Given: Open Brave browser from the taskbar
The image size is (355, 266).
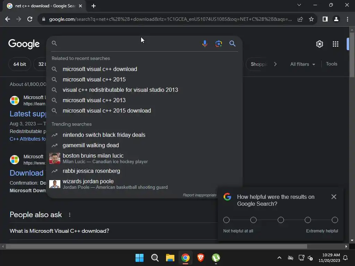Looking at the screenshot, I should (x=201, y=258).
